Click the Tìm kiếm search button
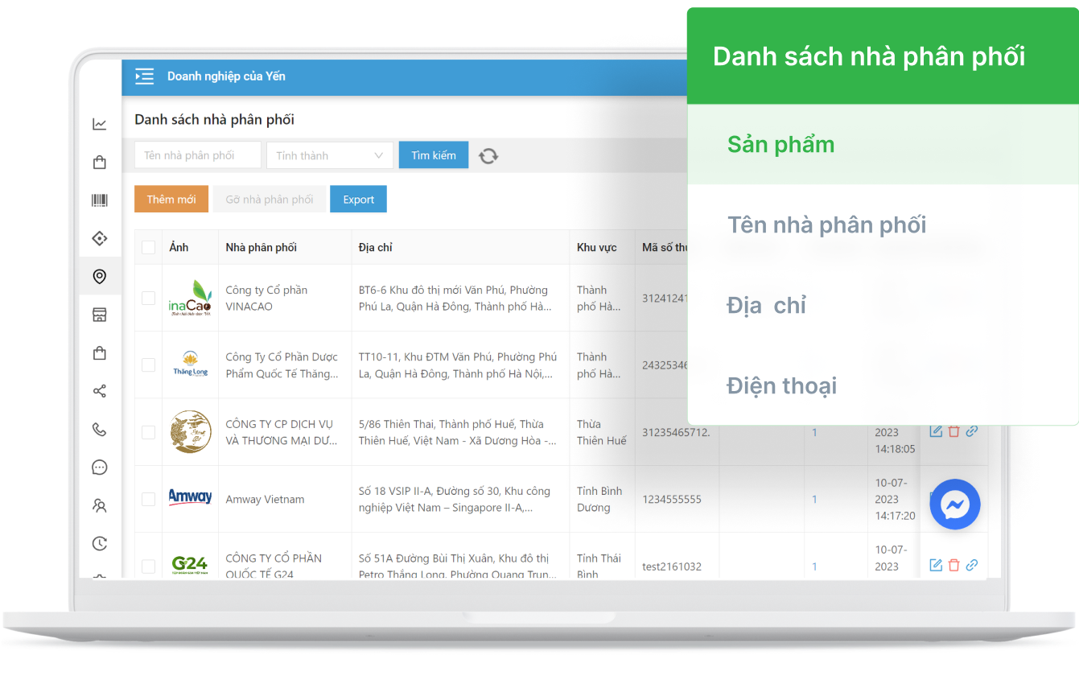The height and width of the screenshot is (692, 1079). coord(434,155)
